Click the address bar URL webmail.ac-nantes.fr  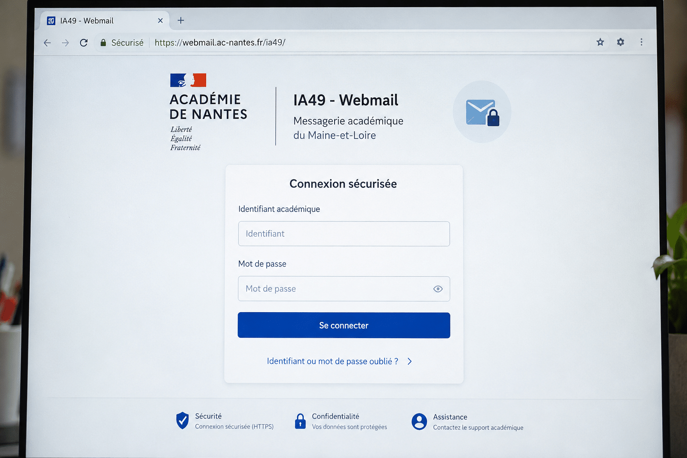[x=220, y=42]
